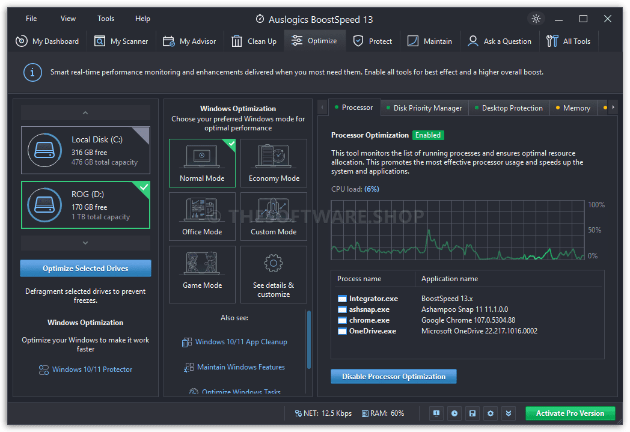This screenshot has width=630, height=432.
Task: Select the Integrator.exe process row
Action: [468, 298]
